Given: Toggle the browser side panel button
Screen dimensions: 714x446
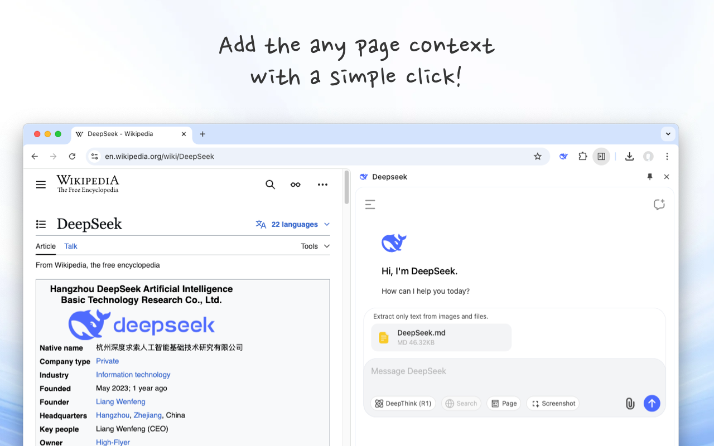Looking at the screenshot, I should [x=601, y=157].
